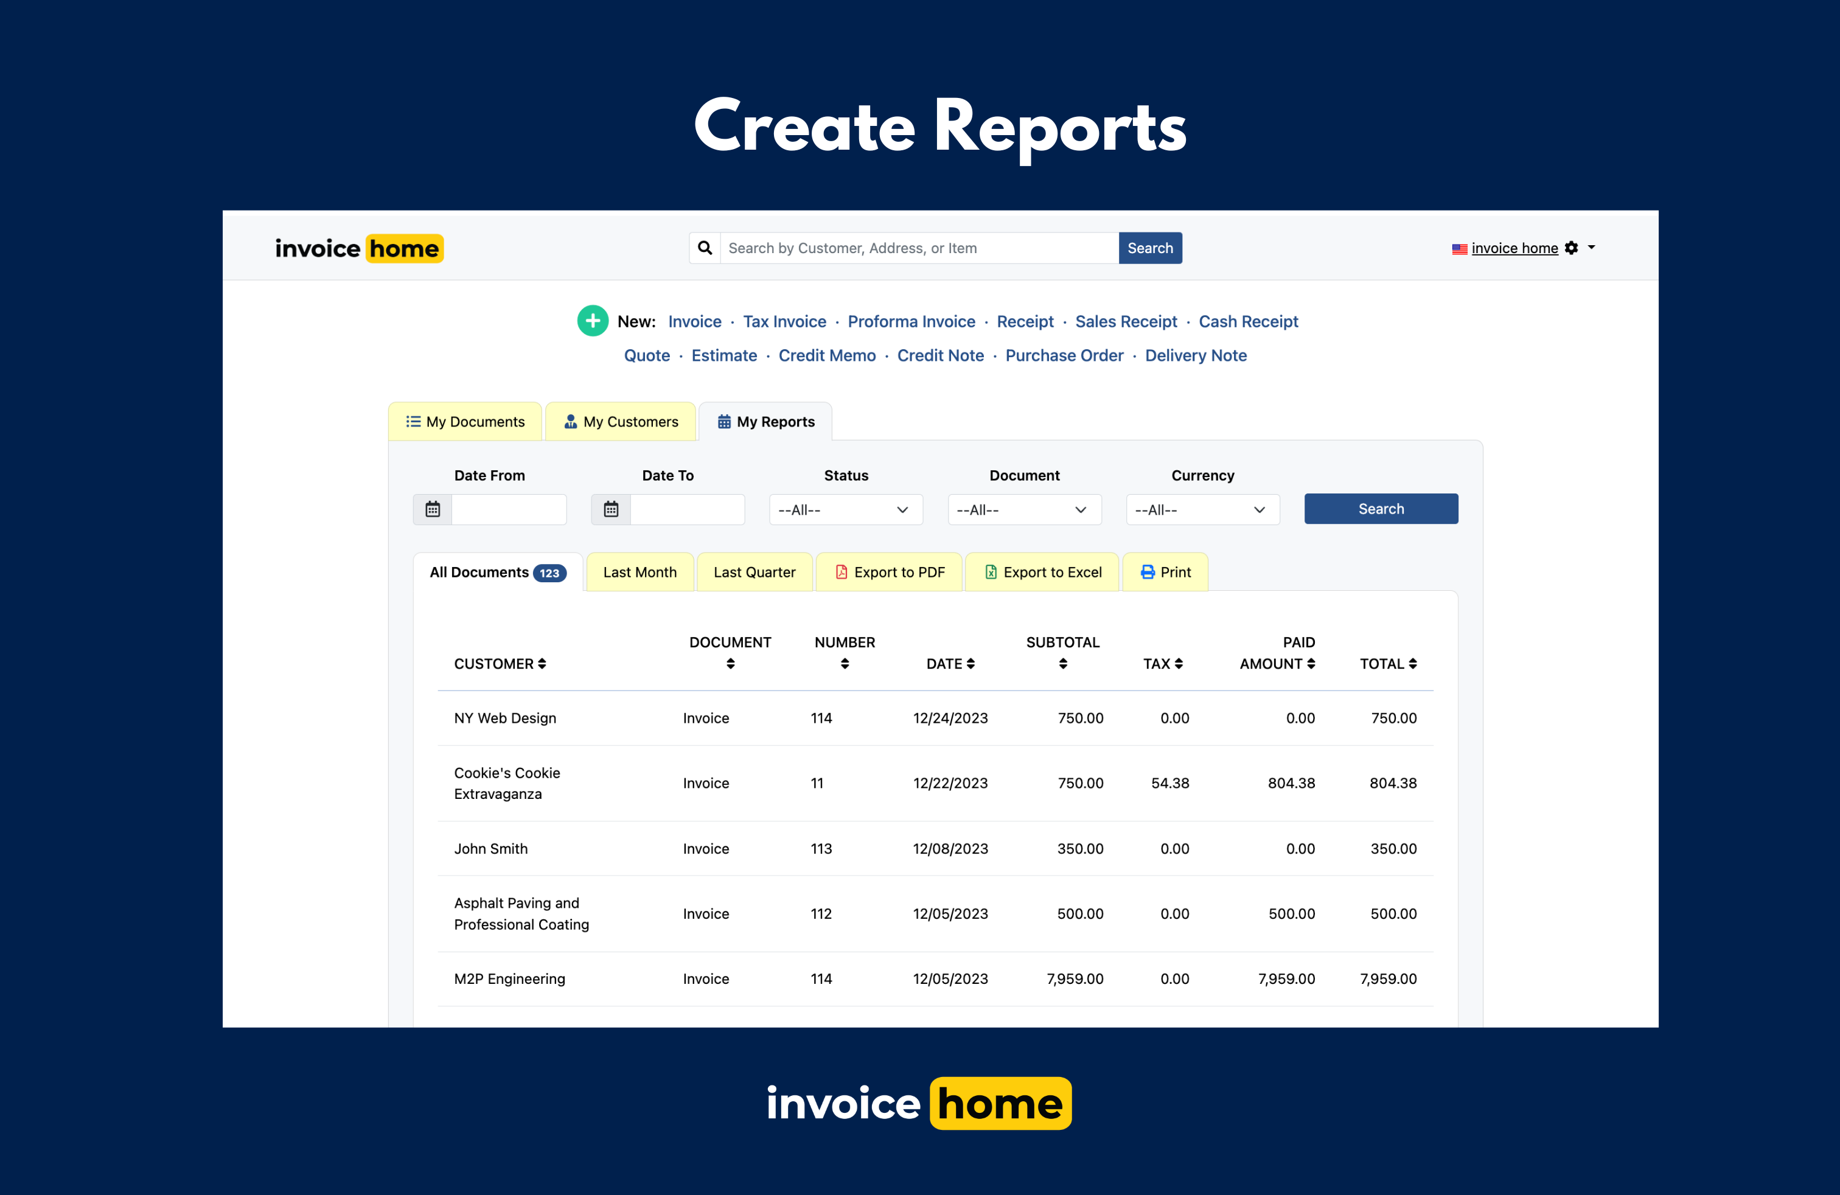Switch to the My Customers tab
Screen dimensions: 1840x1195
click(622, 421)
